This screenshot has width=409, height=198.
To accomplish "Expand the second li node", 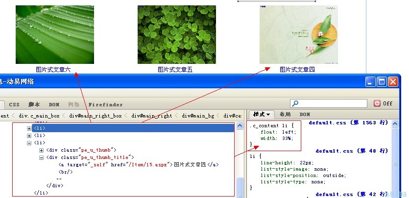I will [29, 135].
